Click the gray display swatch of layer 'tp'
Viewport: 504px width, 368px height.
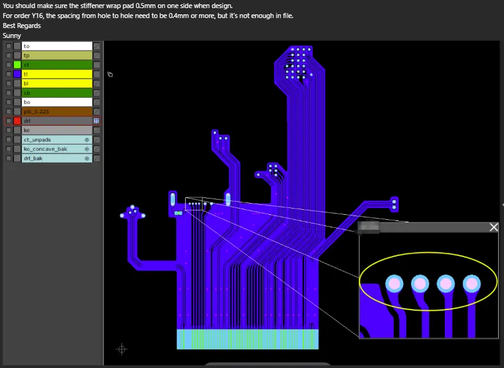click(x=17, y=55)
